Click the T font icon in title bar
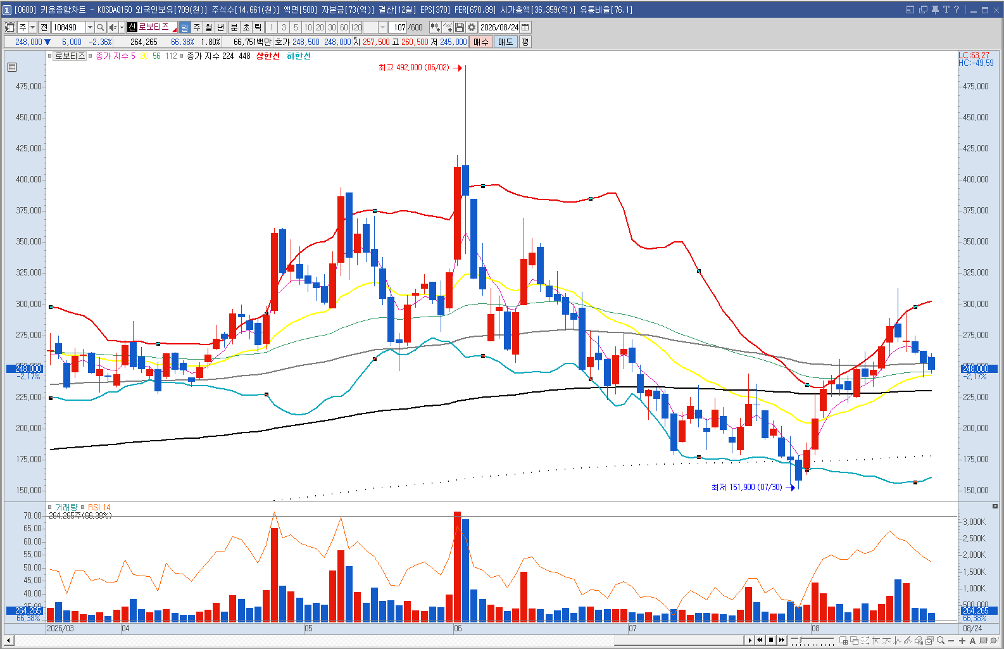 pyautogui.click(x=946, y=9)
